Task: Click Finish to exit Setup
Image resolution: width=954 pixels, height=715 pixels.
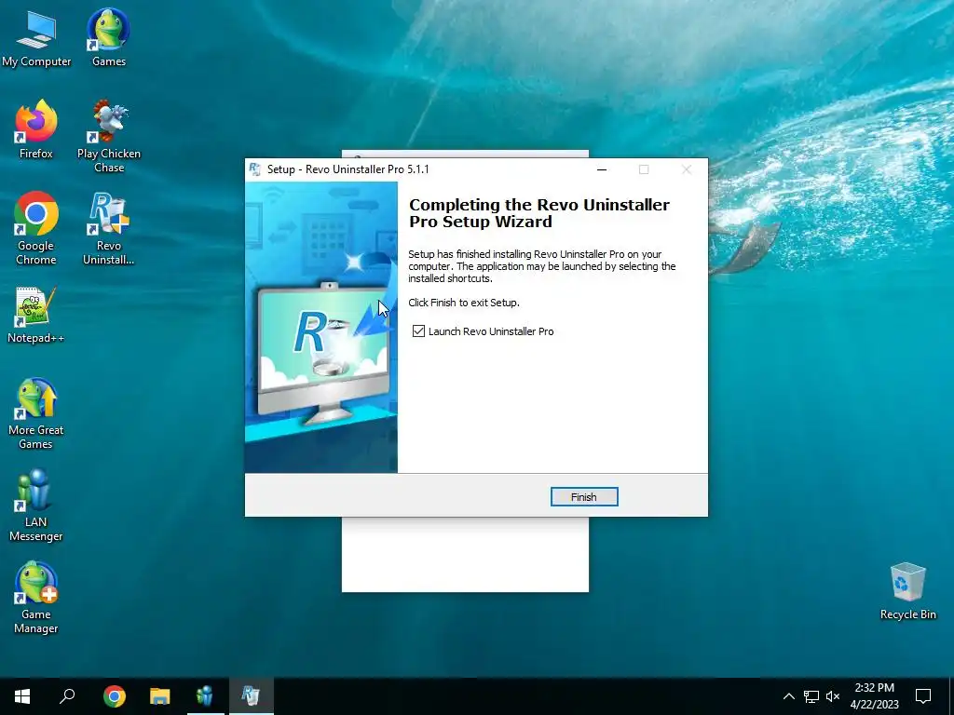Action: [x=584, y=497]
